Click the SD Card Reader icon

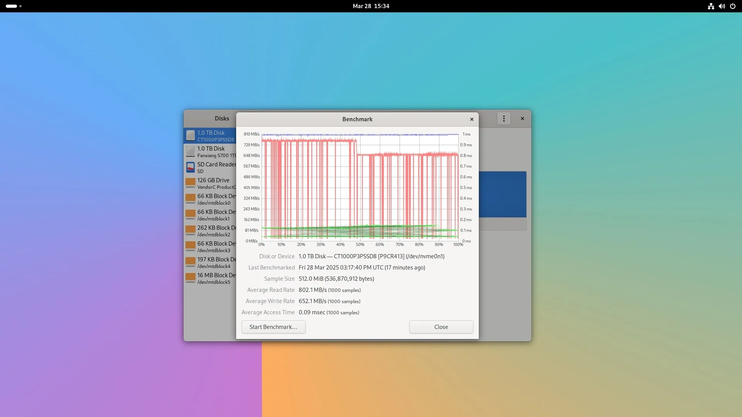point(190,167)
